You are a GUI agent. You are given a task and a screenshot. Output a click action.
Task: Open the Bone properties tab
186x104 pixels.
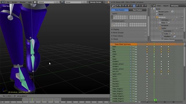137,6
